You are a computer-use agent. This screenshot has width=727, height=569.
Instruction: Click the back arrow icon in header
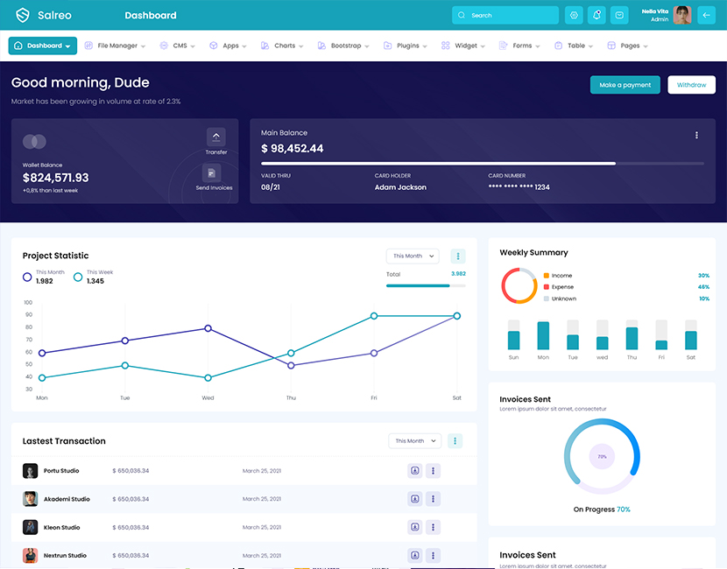point(706,15)
